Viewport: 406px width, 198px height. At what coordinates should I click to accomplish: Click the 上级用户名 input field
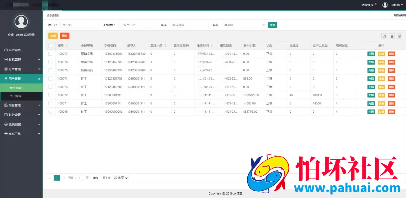[138, 25]
